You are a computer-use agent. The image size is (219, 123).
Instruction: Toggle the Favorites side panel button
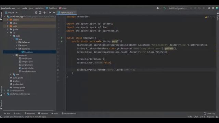click(1, 105)
